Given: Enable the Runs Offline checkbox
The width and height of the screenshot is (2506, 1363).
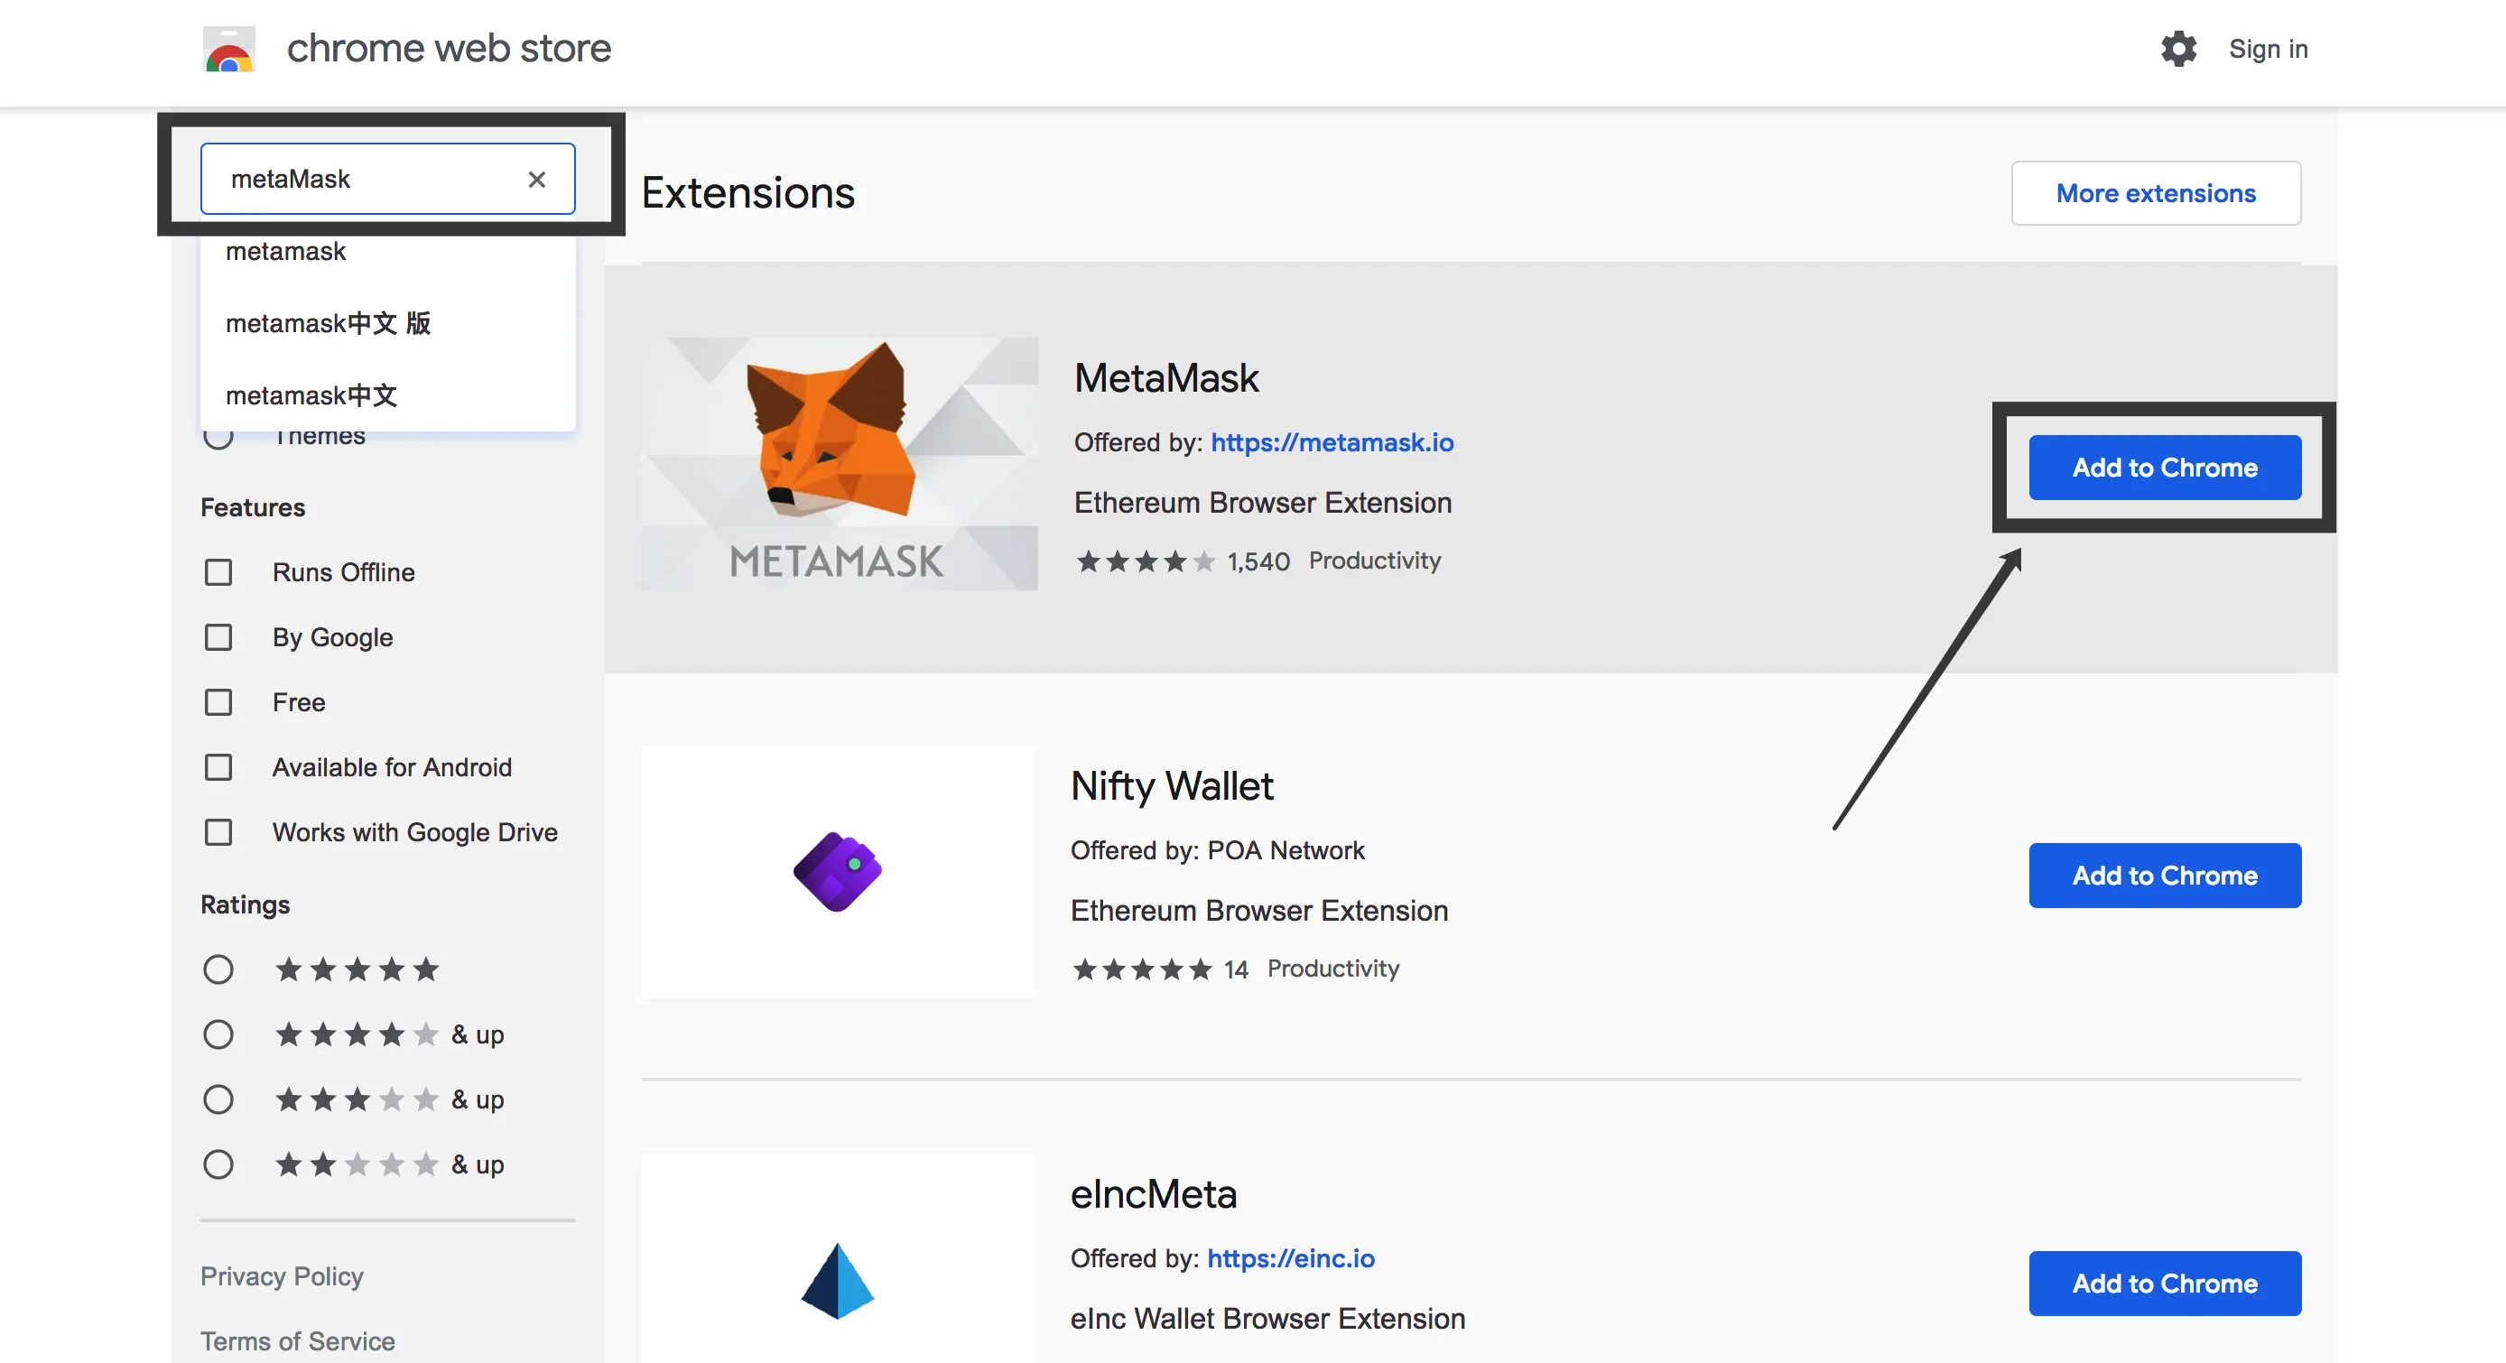Looking at the screenshot, I should 218,572.
